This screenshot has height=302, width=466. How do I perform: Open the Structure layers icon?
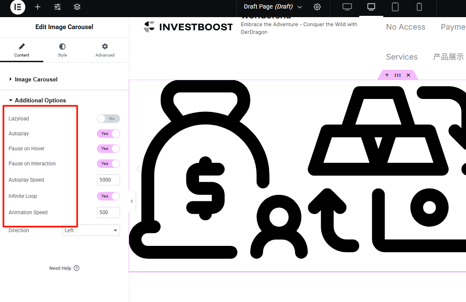pos(77,7)
